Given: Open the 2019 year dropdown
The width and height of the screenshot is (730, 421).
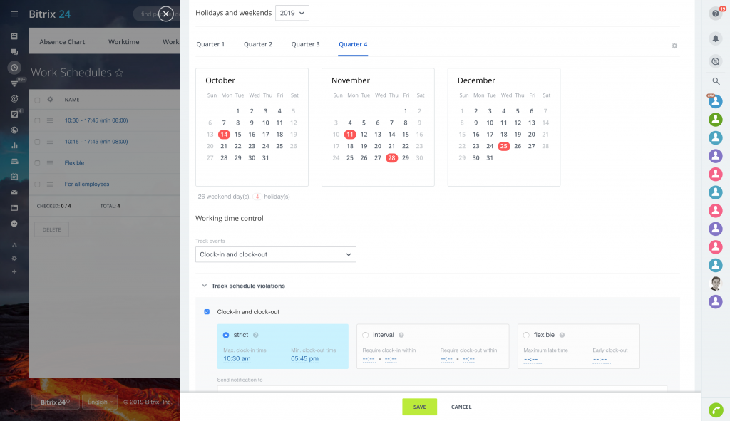Looking at the screenshot, I should pos(292,13).
